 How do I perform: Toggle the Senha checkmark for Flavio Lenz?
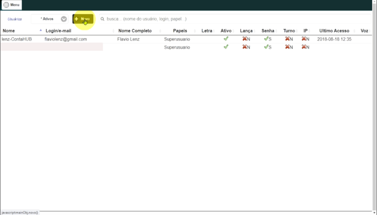266,39
